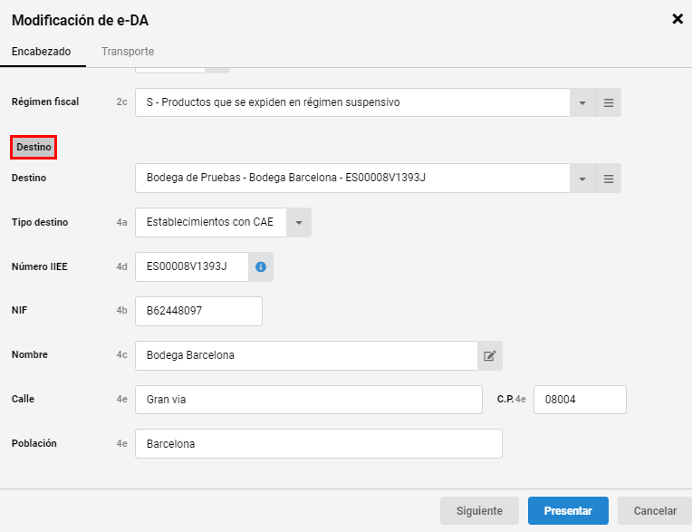Click the Población label

click(x=34, y=443)
